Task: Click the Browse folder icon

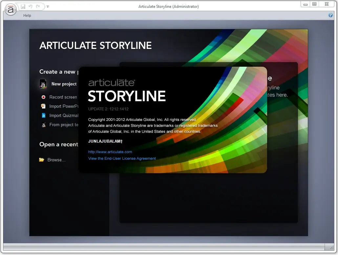Action: coord(42,160)
